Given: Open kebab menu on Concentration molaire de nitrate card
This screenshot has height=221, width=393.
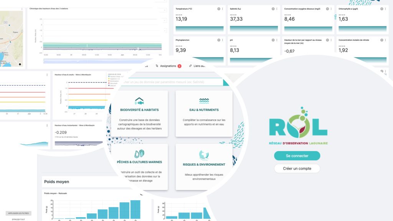Looking at the screenshot, I should [x=385, y=40].
